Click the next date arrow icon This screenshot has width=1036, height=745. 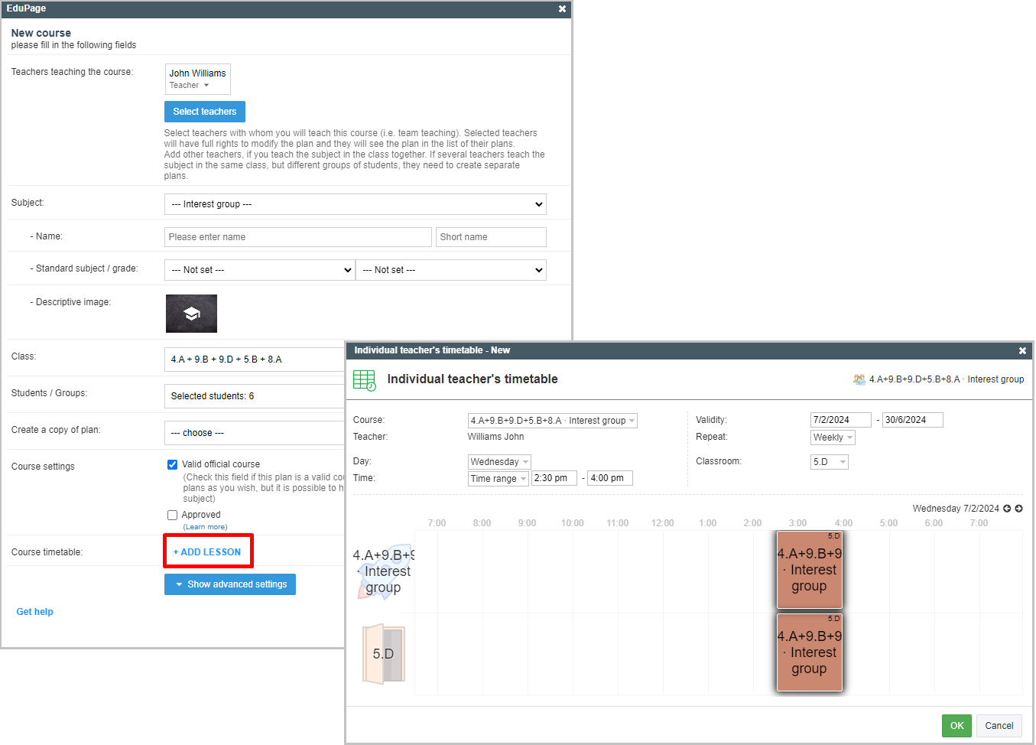click(1018, 509)
